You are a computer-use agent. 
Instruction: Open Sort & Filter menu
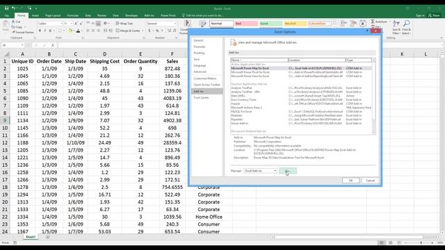pos(396,27)
